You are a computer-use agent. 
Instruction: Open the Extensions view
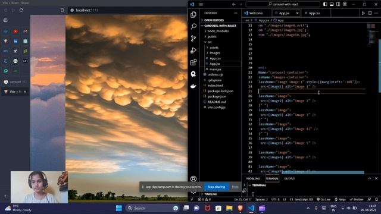193,62
